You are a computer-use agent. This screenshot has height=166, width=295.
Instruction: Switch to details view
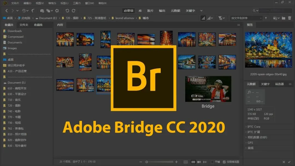coord(199,162)
